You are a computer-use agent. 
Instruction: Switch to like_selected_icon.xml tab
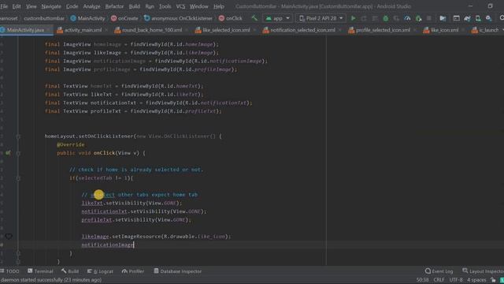pyautogui.click(x=226, y=30)
